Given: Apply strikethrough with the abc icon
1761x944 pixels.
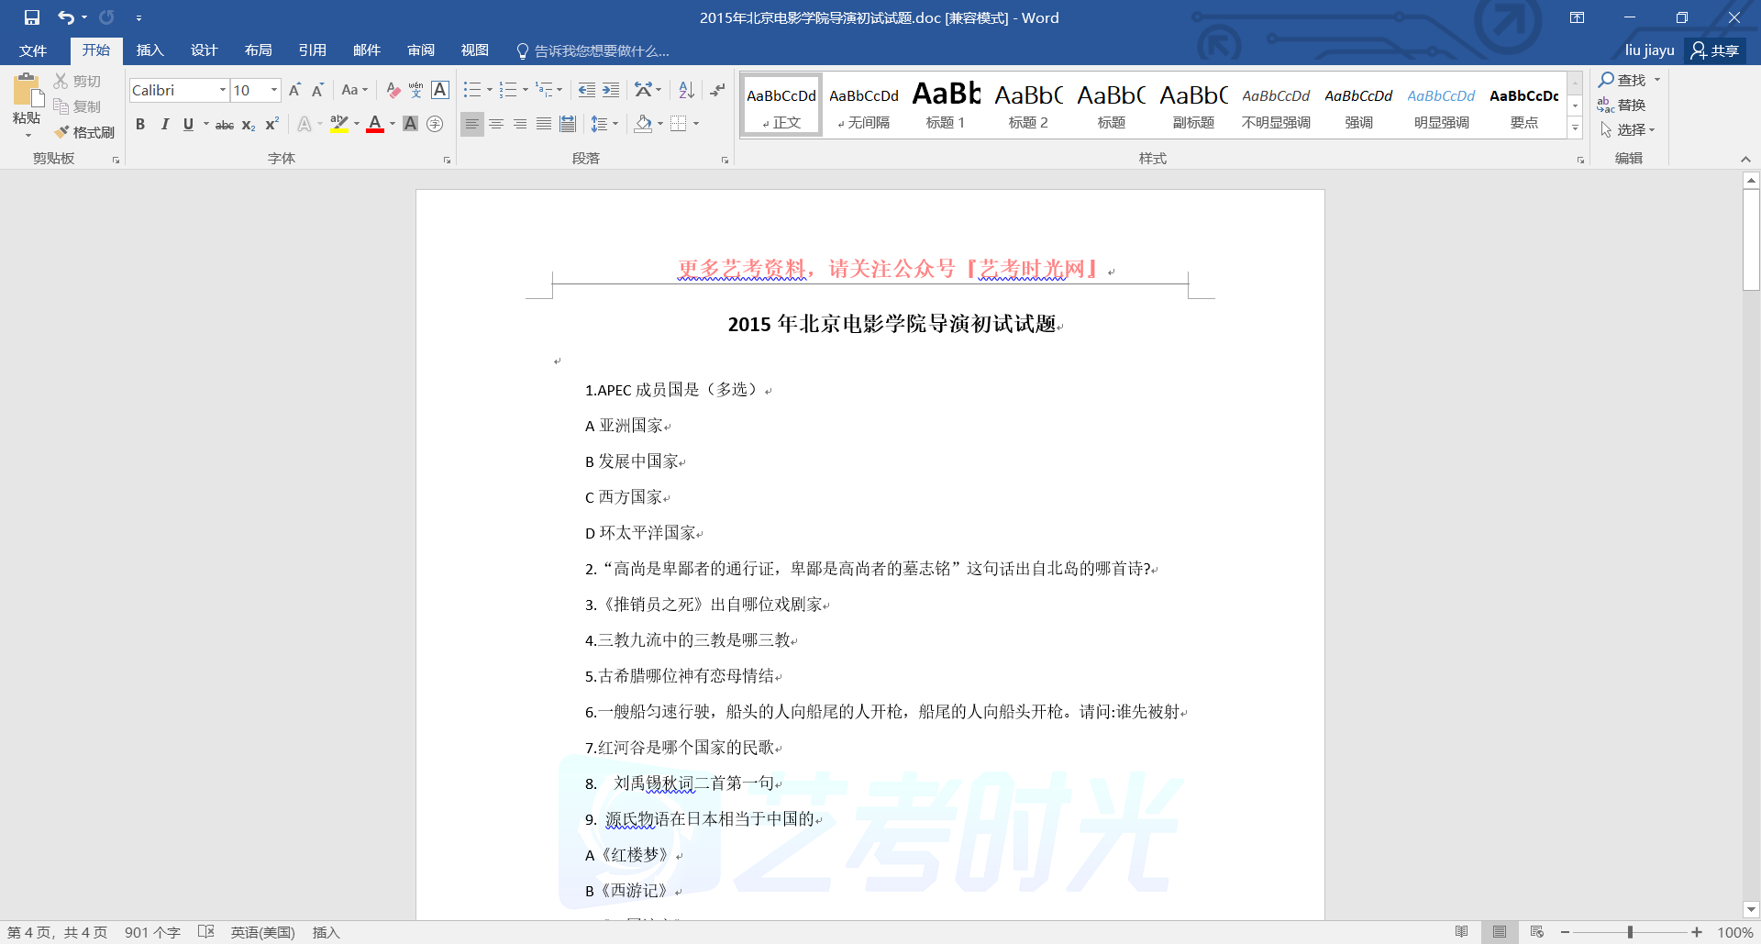Looking at the screenshot, I should [224, 125].
